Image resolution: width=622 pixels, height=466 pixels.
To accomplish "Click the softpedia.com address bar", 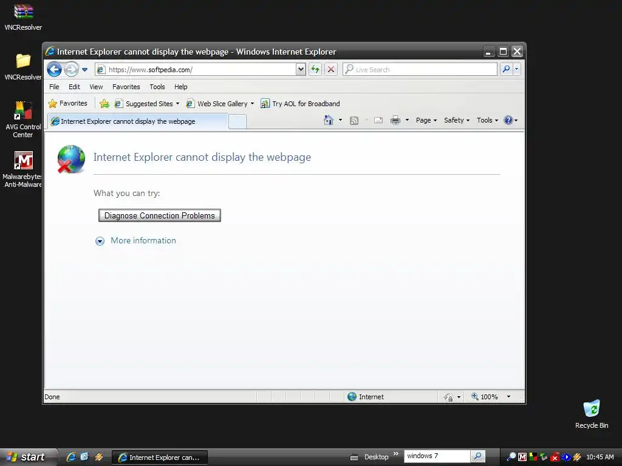I will tap(195, 69).
